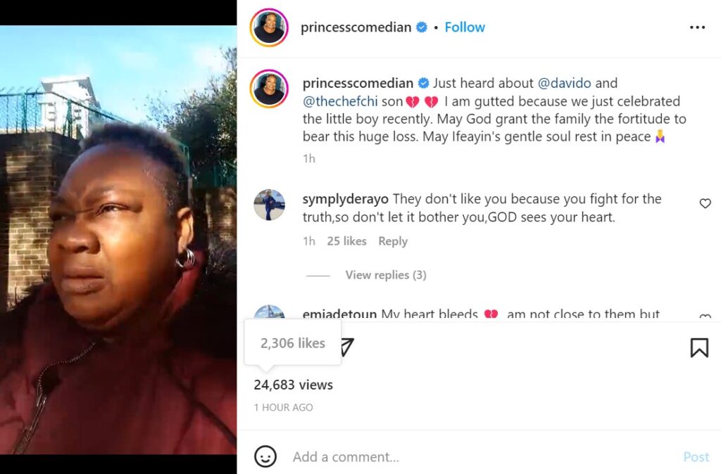Open the emoji picker smiley icon
Image resolution: width=721 pixels, height=474 pixels.
click(x=265, y=456)
